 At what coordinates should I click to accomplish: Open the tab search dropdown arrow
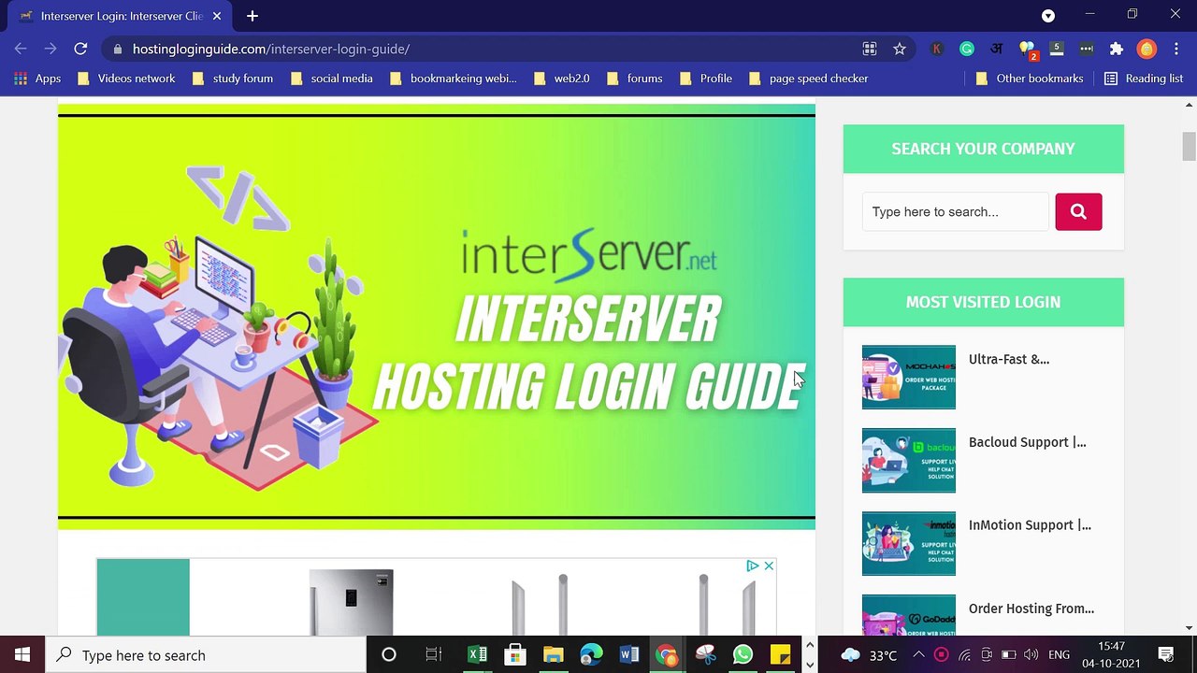(1048, 16)
